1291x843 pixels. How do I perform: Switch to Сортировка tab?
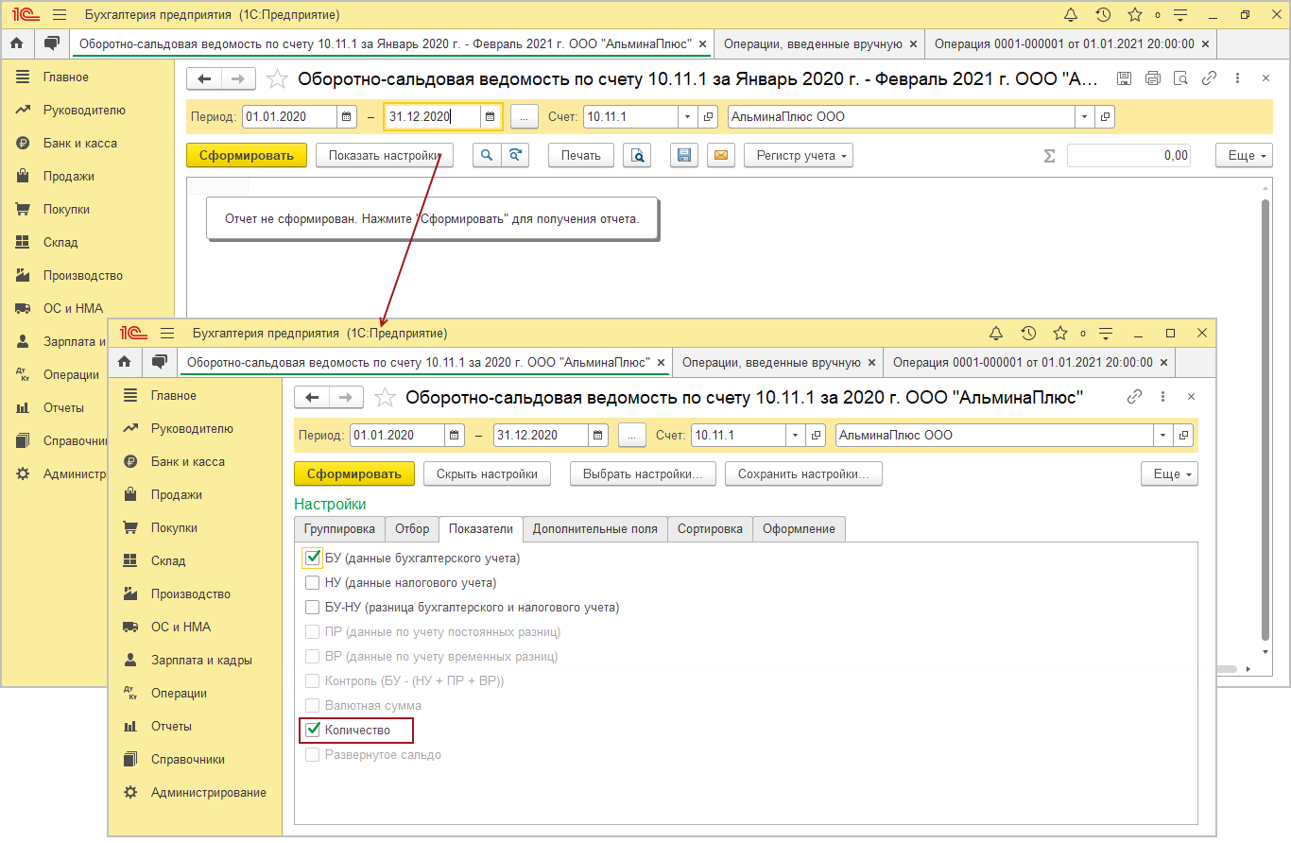tap(711, 529)
